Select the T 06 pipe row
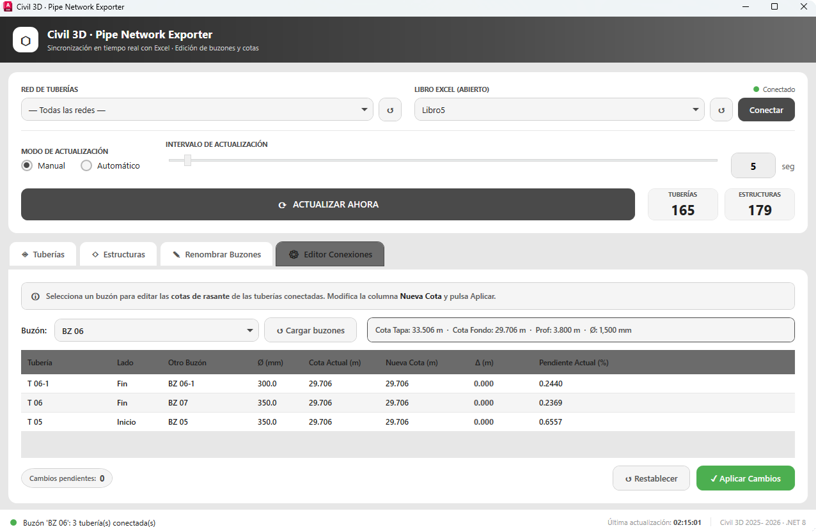The height and width of the screenshot is (532, 816). (408, 403)
